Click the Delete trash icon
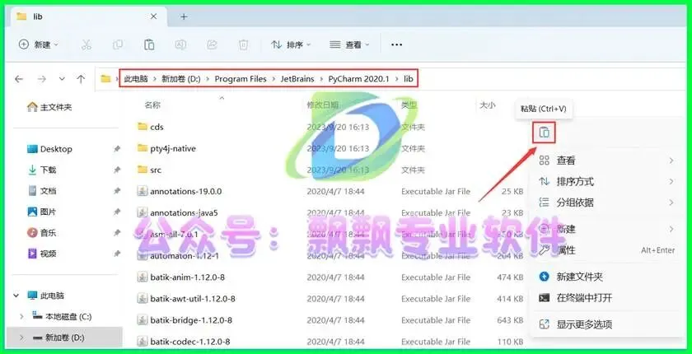This screenshot has width=692, height=354. [244, 44]
